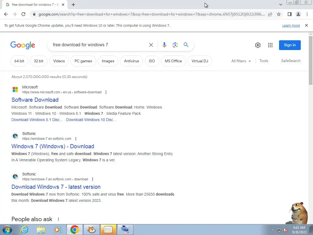Viewport: 313px width, 235px height.
Task: Open more options for the Microsoft result
Action: click(106, 92)
